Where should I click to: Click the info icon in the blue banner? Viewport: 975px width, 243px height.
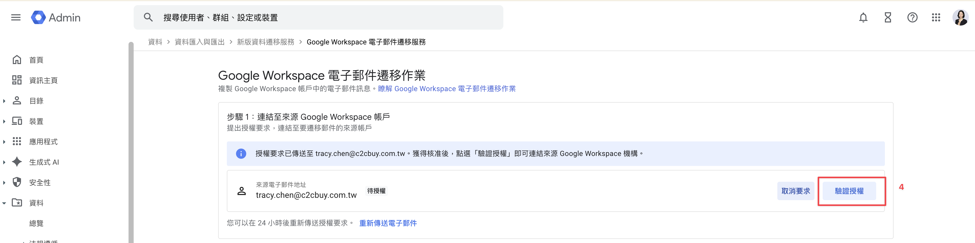click(241, 154)
